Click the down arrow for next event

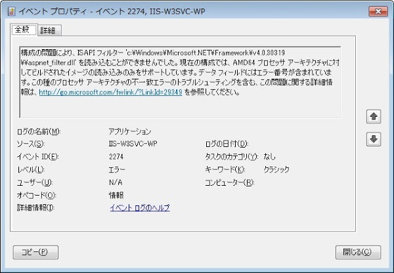point(374,139)
